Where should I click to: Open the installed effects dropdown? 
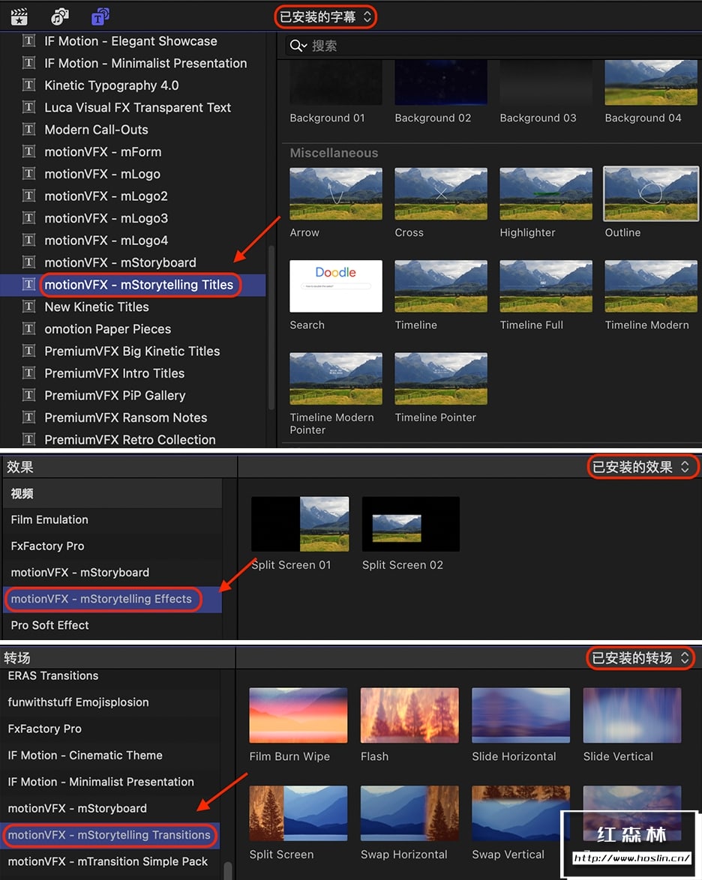click(641, 467)
